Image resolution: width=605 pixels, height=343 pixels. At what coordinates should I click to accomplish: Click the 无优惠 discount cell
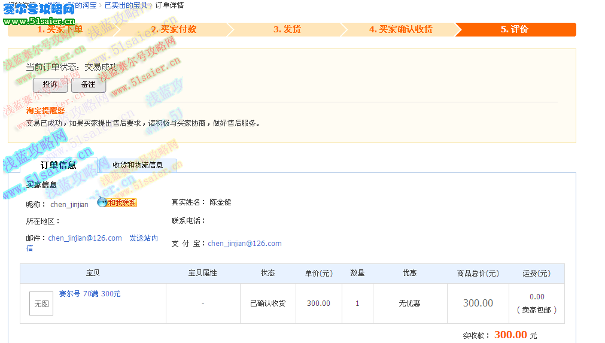(409, 303)
